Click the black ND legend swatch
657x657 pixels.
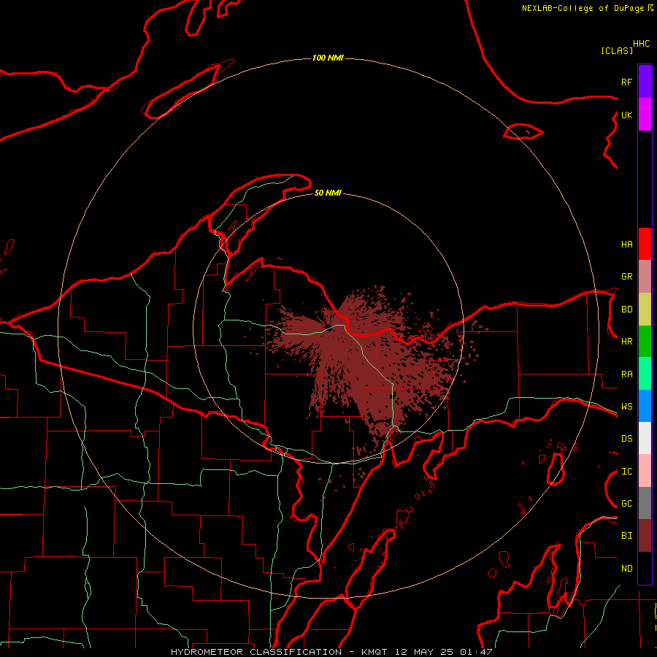click(x=645, y=568)
